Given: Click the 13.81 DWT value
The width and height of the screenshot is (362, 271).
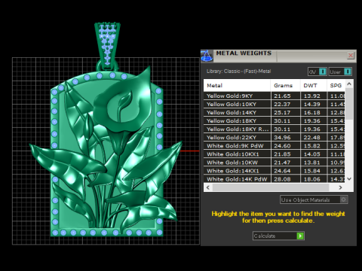Looking at the screenshot, I should pyautogui.click(x=312, y=163).
